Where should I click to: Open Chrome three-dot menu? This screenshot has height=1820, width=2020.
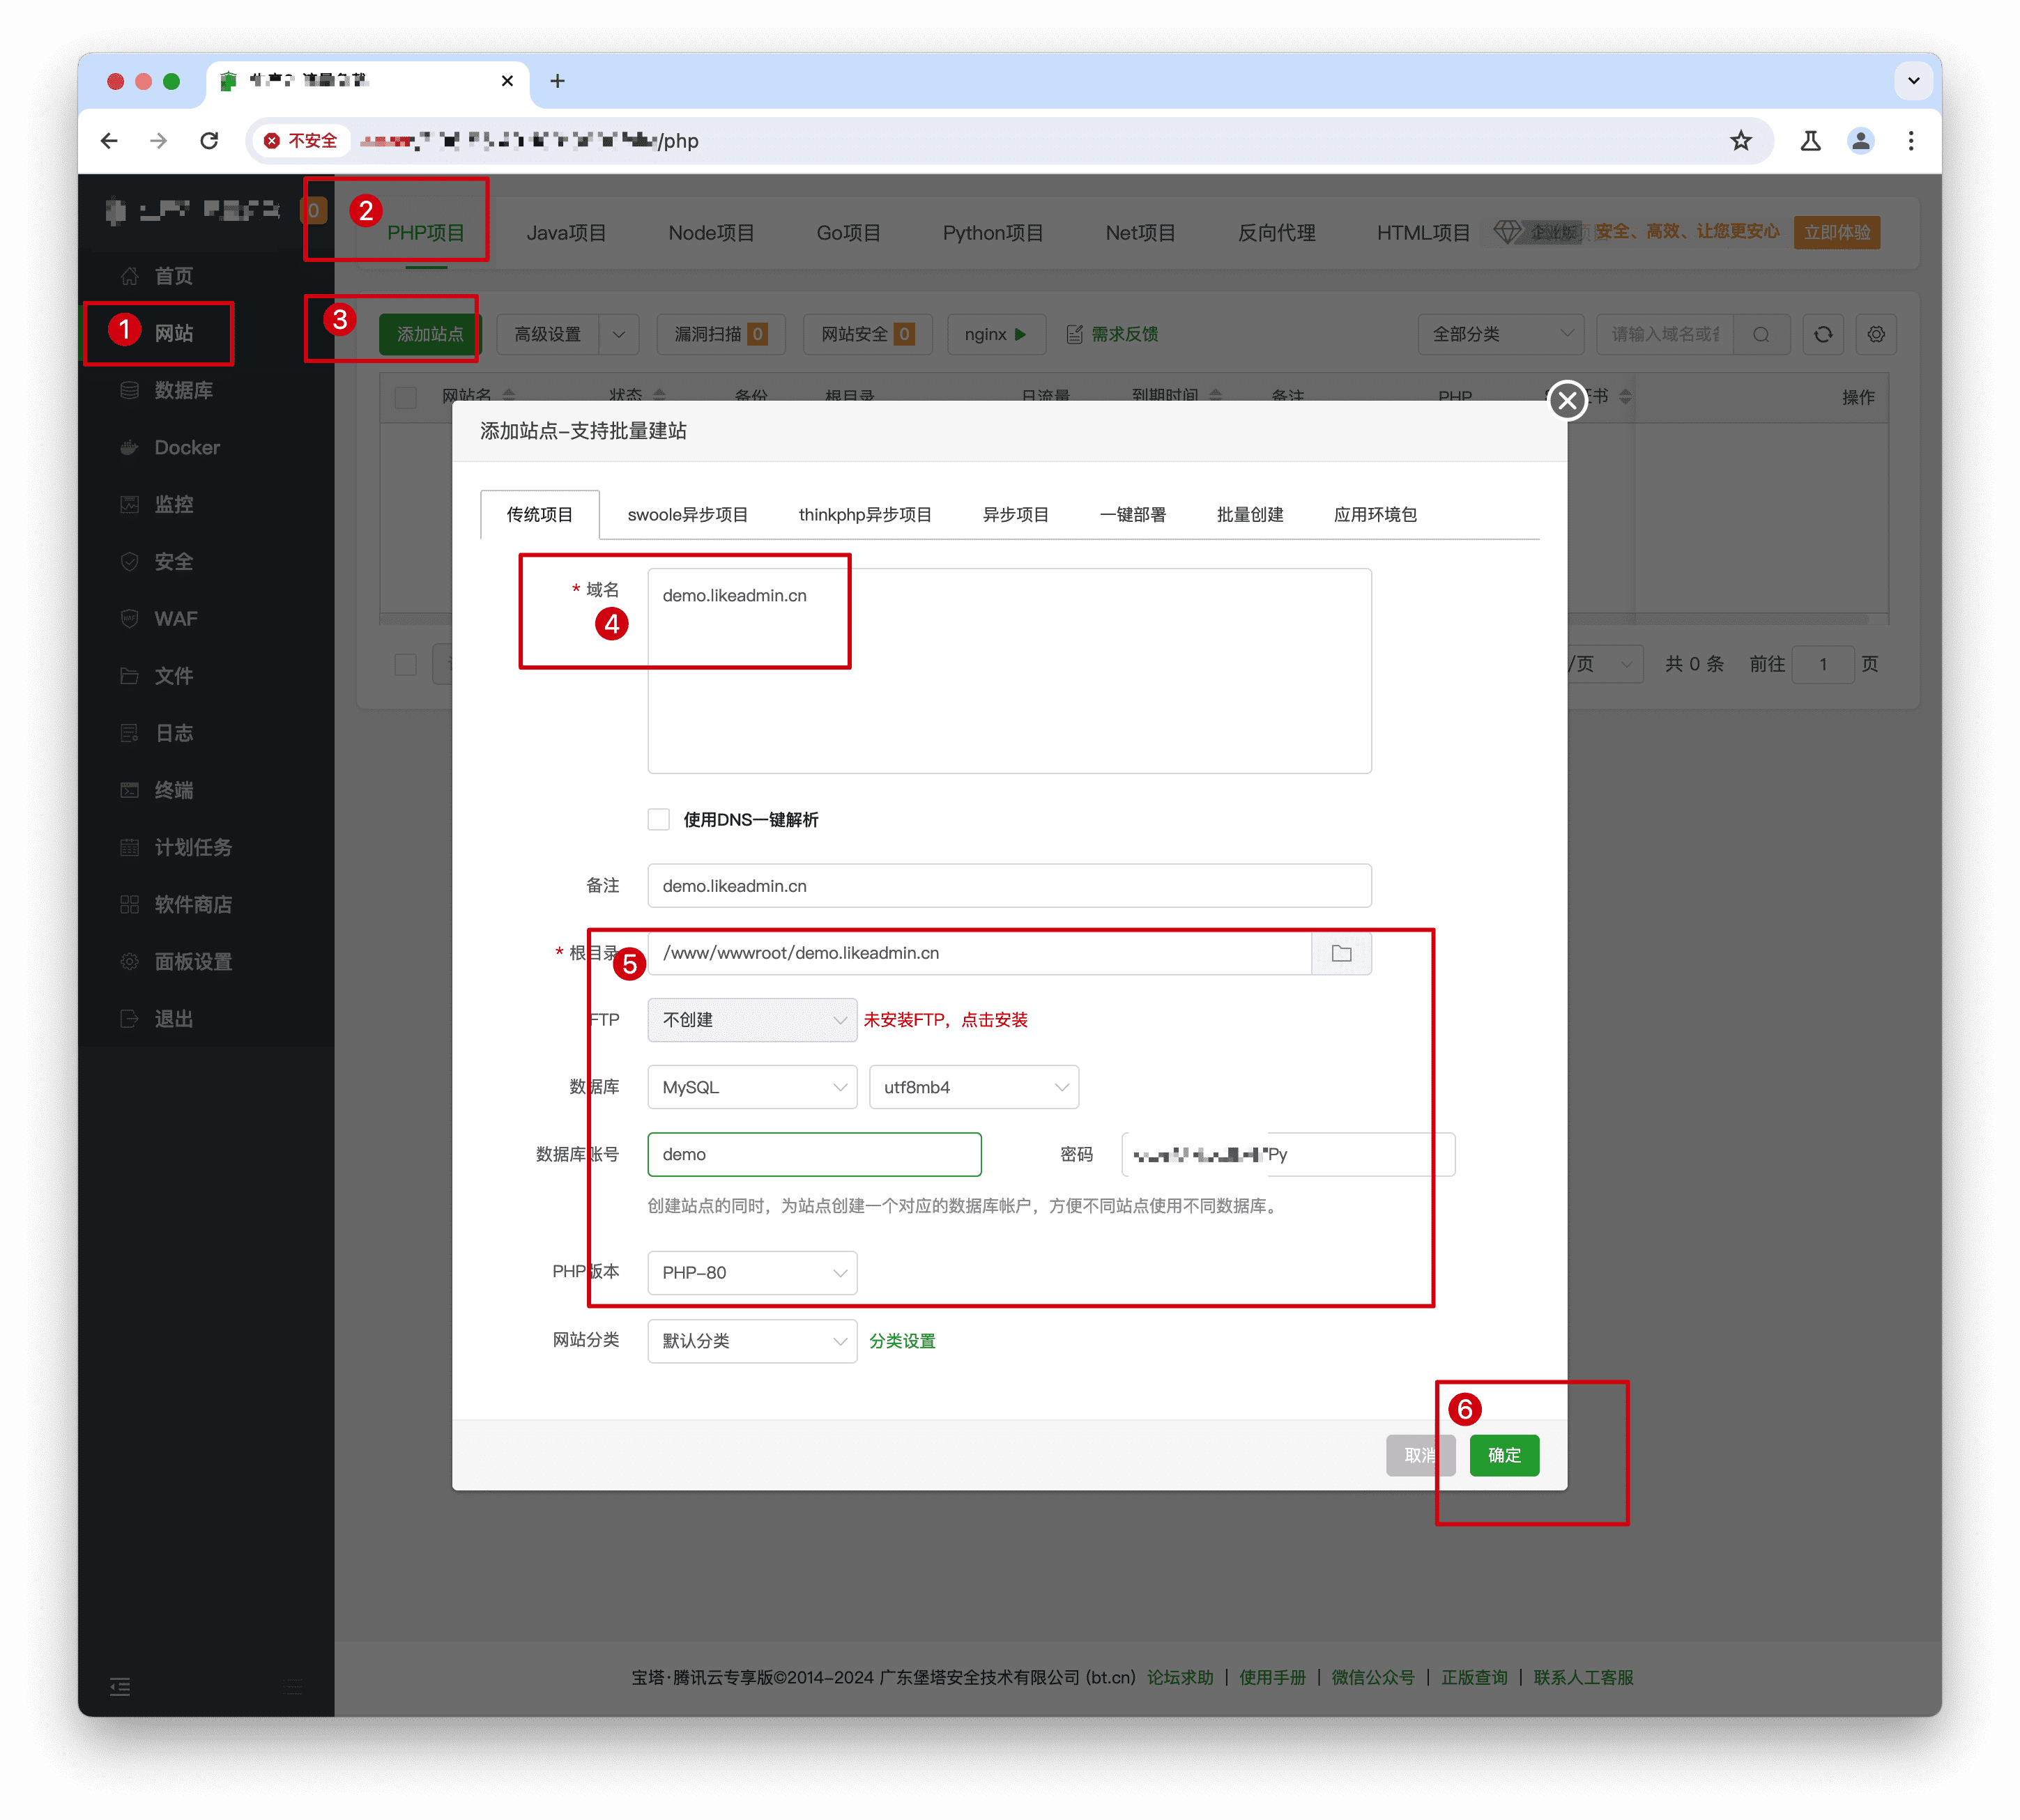coord(1910,141)
